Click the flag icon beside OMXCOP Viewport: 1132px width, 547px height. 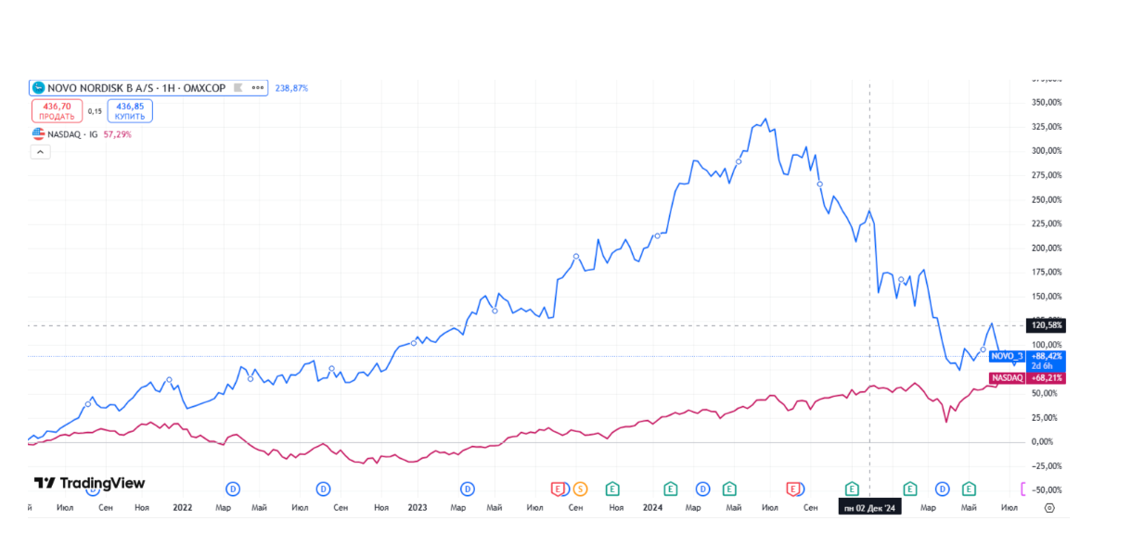point(238,88)
